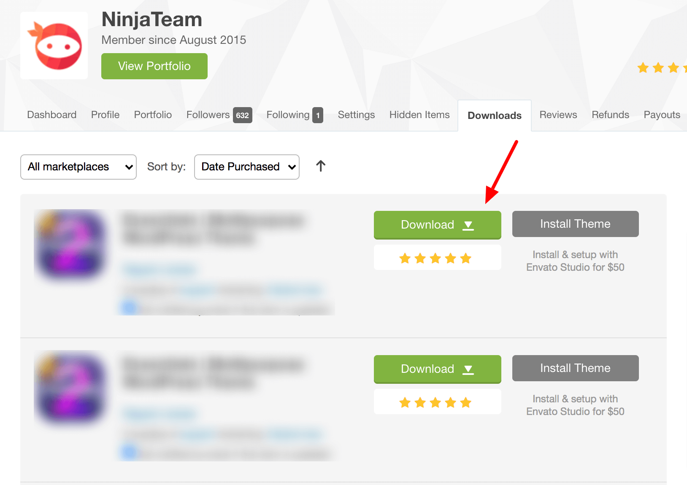
Task: Switch to the Portfolio tab
Action: (153, 115)
